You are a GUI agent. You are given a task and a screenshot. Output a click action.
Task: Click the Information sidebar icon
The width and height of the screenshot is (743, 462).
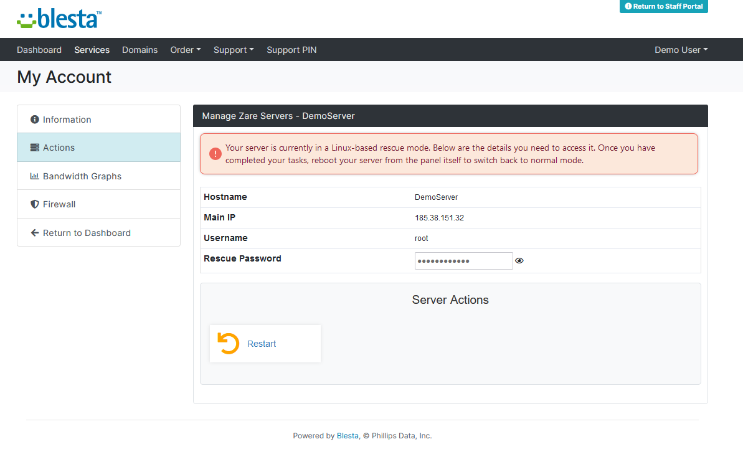tap(35, 120)
